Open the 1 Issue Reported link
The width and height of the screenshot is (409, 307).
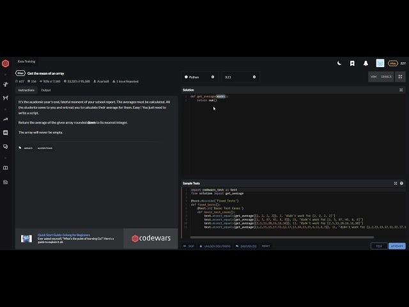click(x=125, y=81)
